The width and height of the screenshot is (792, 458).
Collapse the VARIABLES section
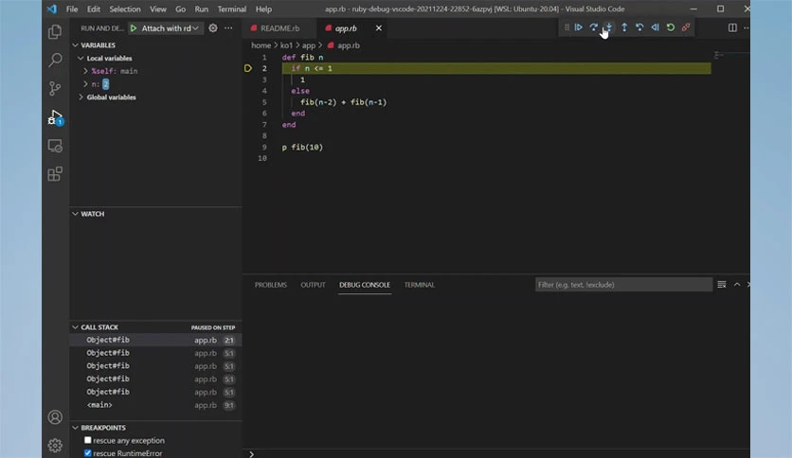click(75, 44)
